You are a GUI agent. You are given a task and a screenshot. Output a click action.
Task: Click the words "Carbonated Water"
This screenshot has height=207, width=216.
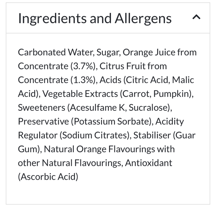(56, 52)
